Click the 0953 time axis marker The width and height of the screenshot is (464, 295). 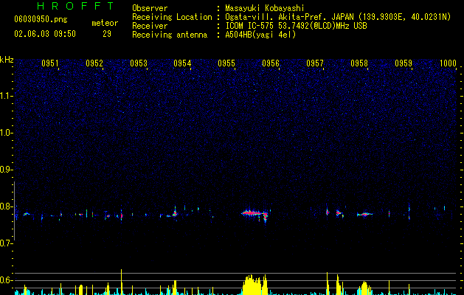[x=139, y=63]
